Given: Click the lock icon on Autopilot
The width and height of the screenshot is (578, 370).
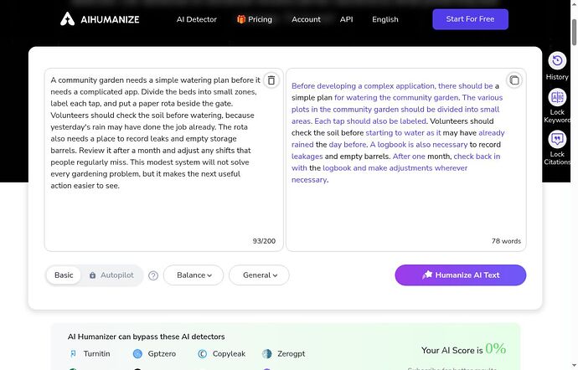Looking at the screenshot, I should [92, 275].
